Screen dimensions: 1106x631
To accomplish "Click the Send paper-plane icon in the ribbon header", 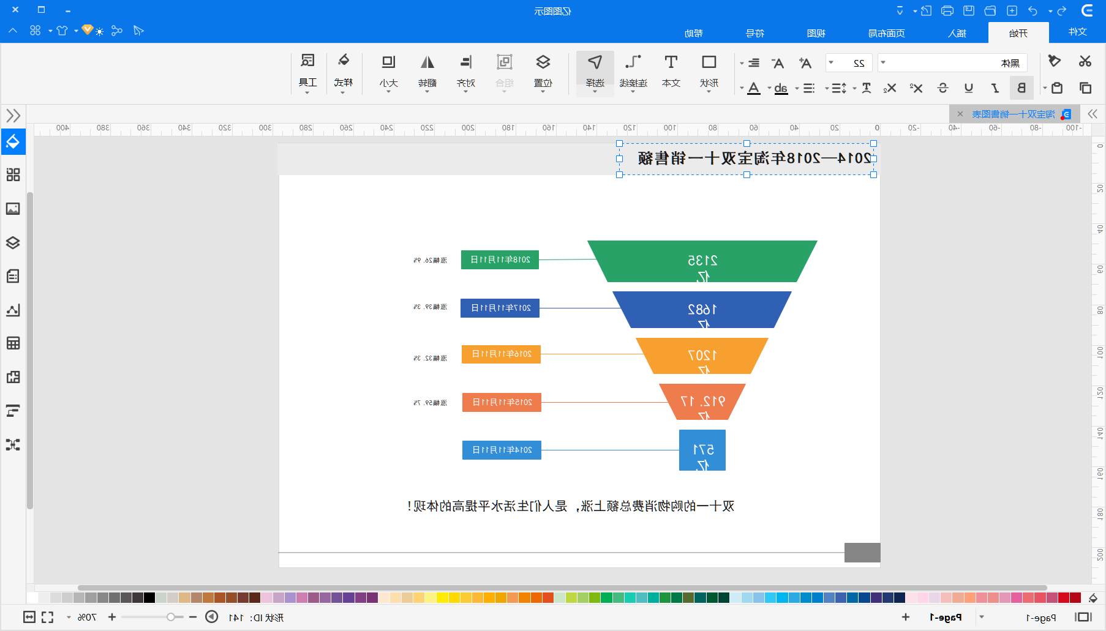I will [x=138, y=31].
